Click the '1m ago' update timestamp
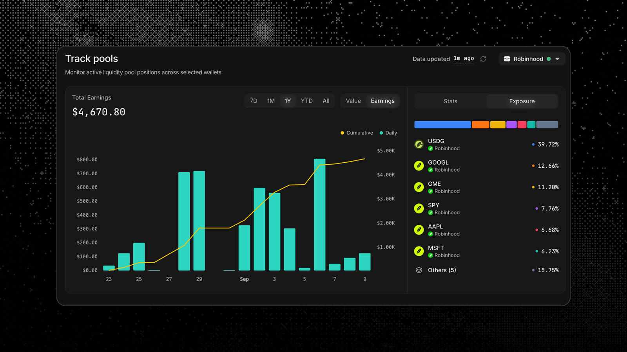The height and width of the screenshot is (352, 627). click(464, 59)
